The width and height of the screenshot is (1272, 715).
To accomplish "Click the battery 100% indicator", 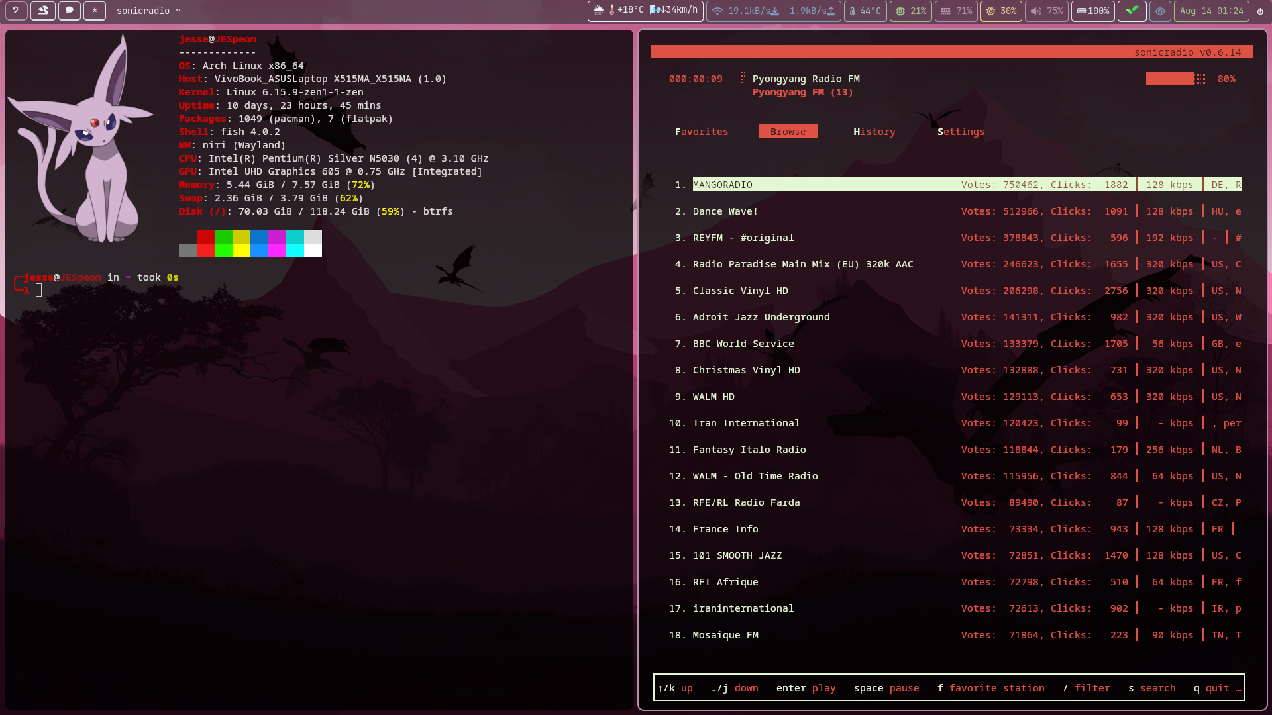I will 1093,11.
